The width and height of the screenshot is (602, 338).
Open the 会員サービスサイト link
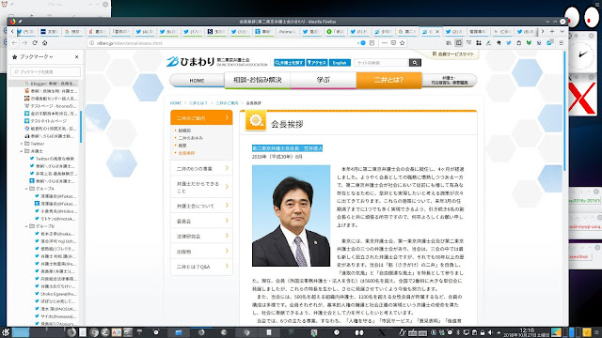coord(453,54)
